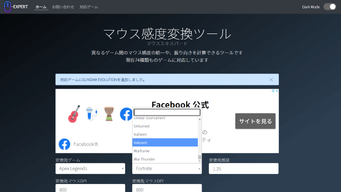Viewport: 341px width, 192px height.
Task: Click the list scrollbar down arrow
Action: pyautogui.click(x=200, y=161)
